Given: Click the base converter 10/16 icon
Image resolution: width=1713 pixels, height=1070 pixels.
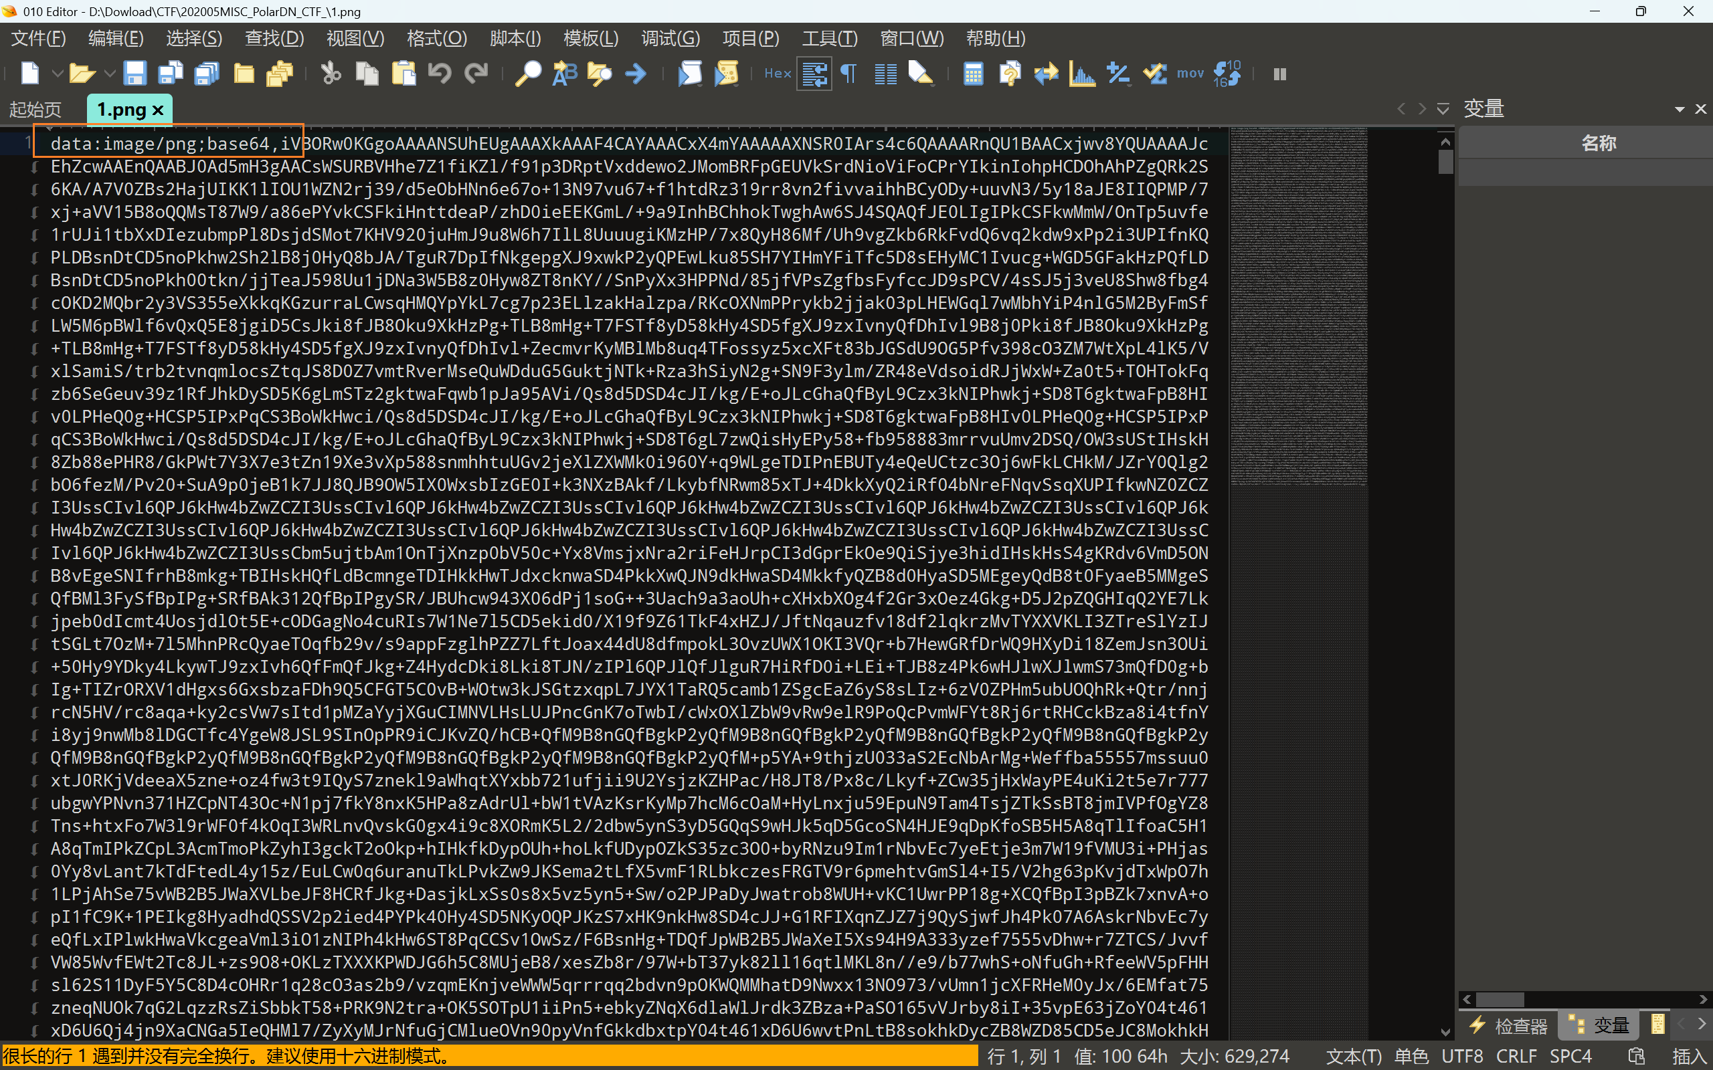Looking at the screenshot, I should pos(1227,73).
